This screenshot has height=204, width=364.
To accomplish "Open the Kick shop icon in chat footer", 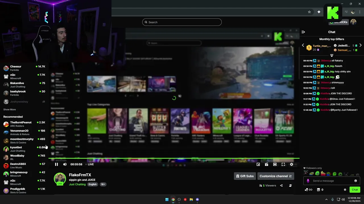I will (x=318, y=190).
